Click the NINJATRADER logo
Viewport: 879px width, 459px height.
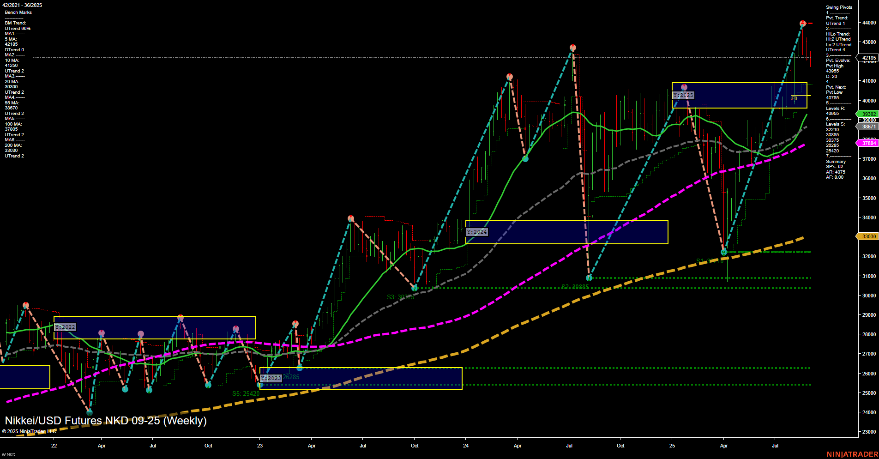853,454
